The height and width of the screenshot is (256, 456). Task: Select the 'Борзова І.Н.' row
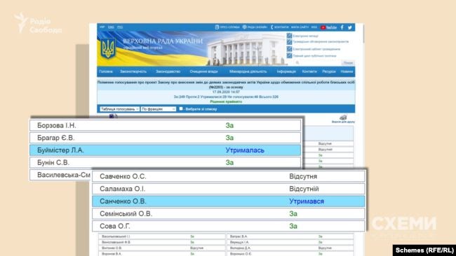coord(165,125)
